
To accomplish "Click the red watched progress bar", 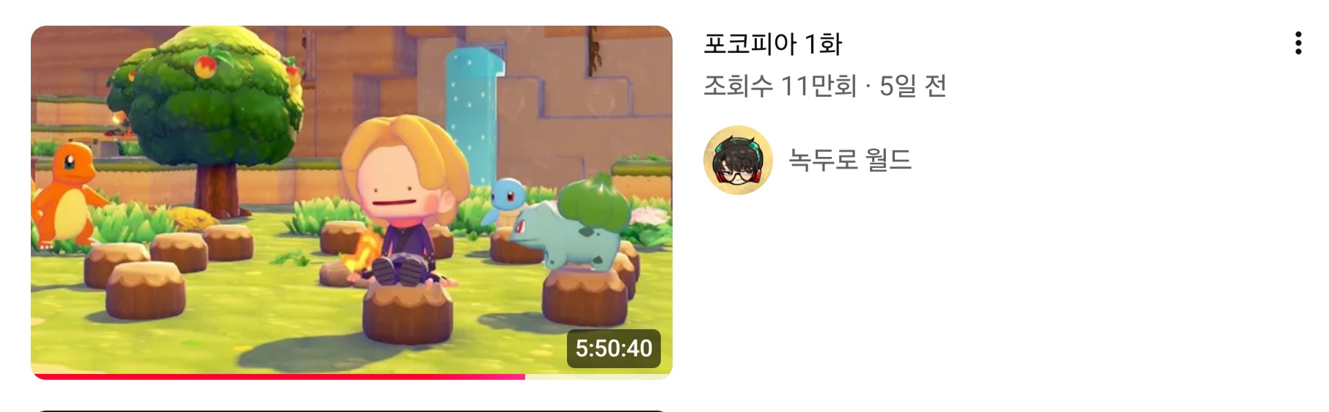I will (278, 377).
